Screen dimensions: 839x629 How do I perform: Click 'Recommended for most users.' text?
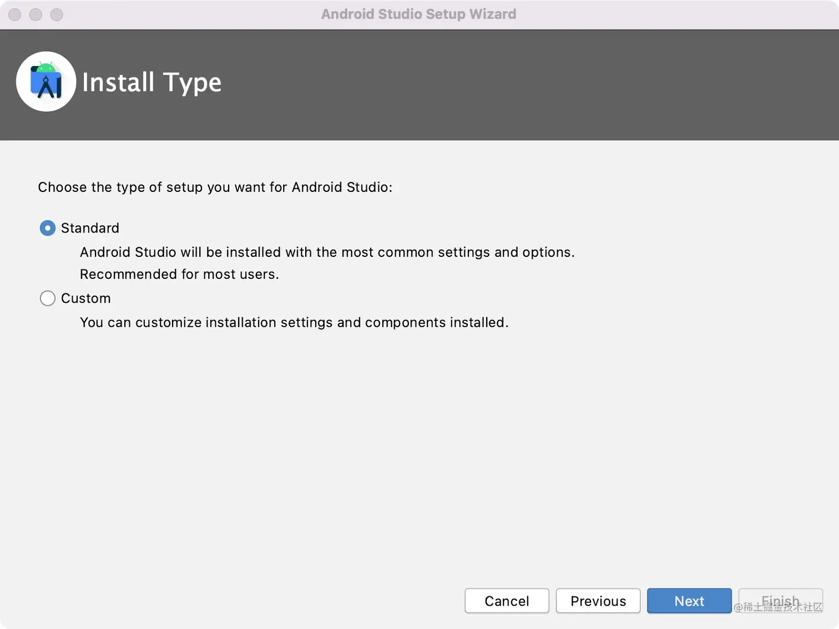coord(179,274)
